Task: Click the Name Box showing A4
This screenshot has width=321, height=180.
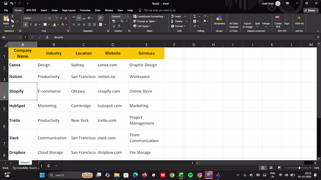Action: (11, 37)
